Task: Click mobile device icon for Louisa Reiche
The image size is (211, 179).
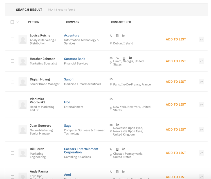Action: coord(117,36)
